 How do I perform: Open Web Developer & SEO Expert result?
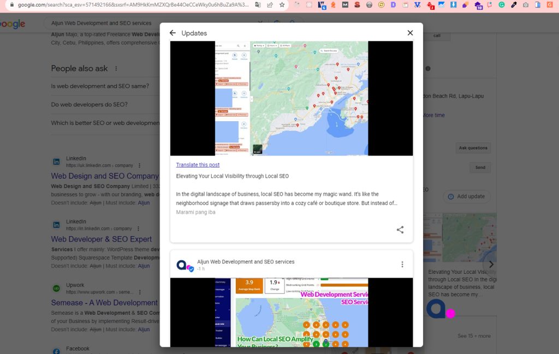101,239
